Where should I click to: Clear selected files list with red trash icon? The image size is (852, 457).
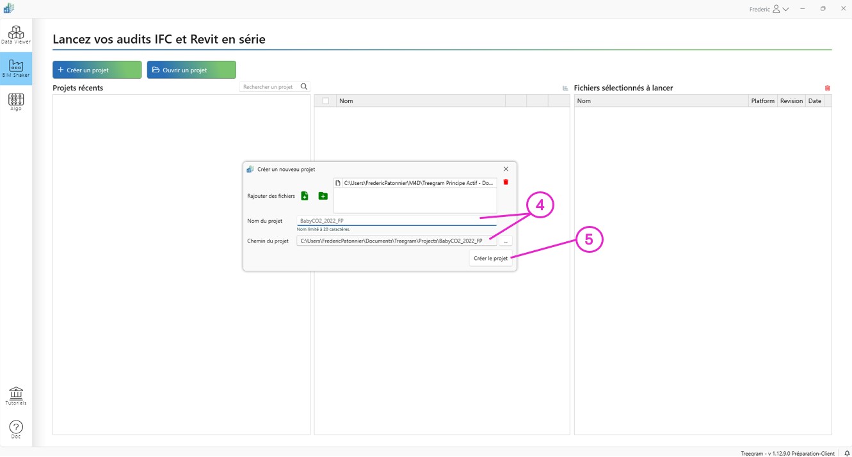827,88
